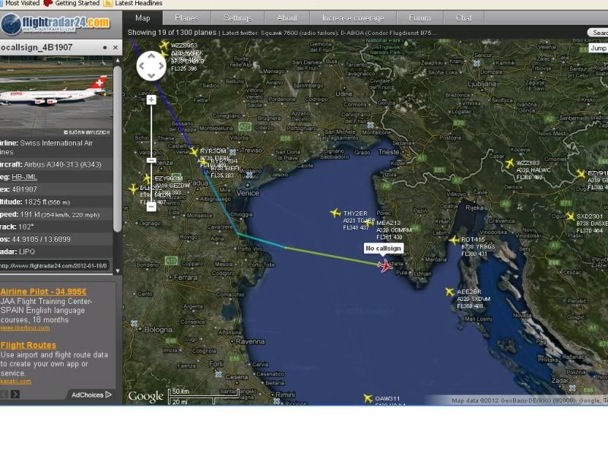Click the airport marker near Treviso

233,153
